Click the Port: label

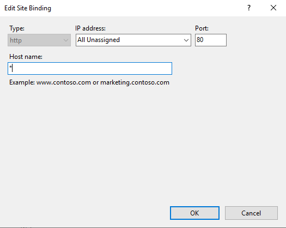point(202,28)
